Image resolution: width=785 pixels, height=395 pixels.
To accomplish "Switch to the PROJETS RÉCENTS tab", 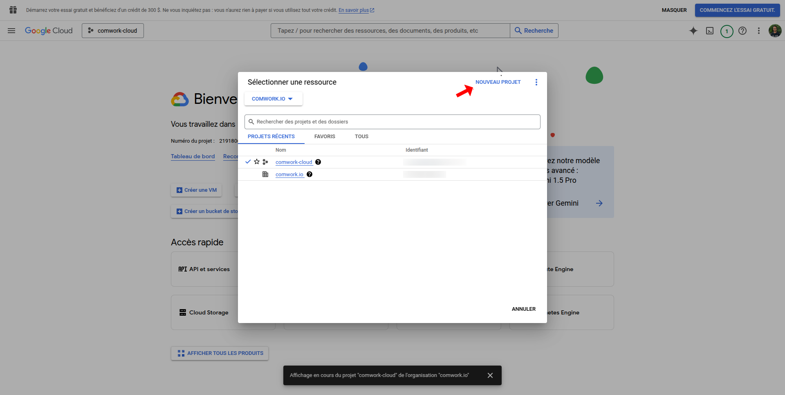I will point(271,137).
